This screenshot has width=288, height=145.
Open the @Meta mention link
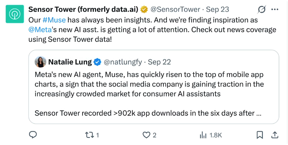[x=40, y=30]
